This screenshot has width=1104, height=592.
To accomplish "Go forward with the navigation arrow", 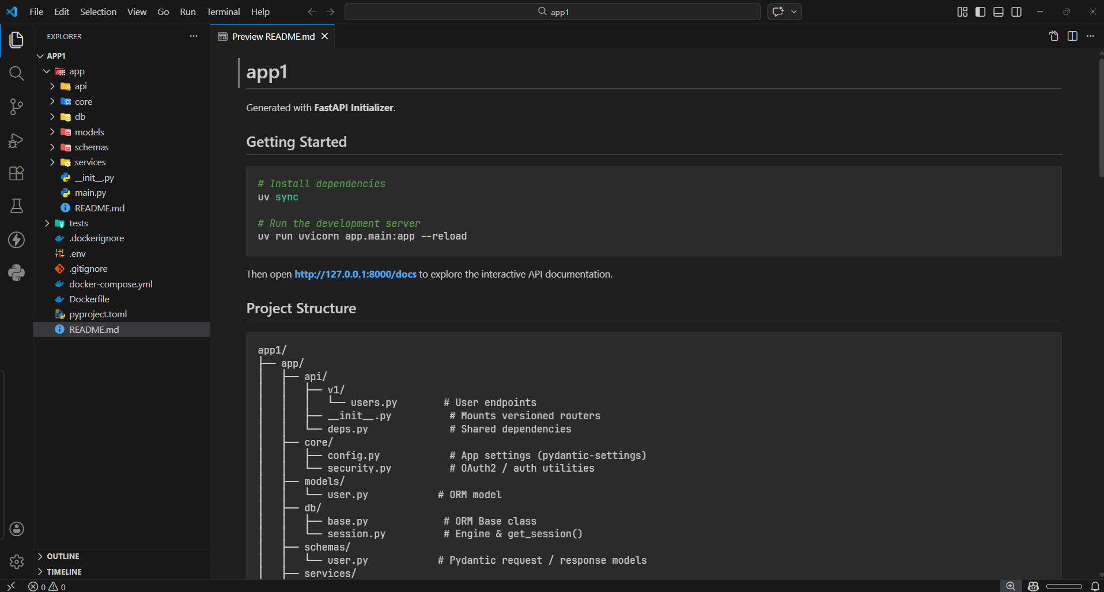I will [x=330, y=12].
